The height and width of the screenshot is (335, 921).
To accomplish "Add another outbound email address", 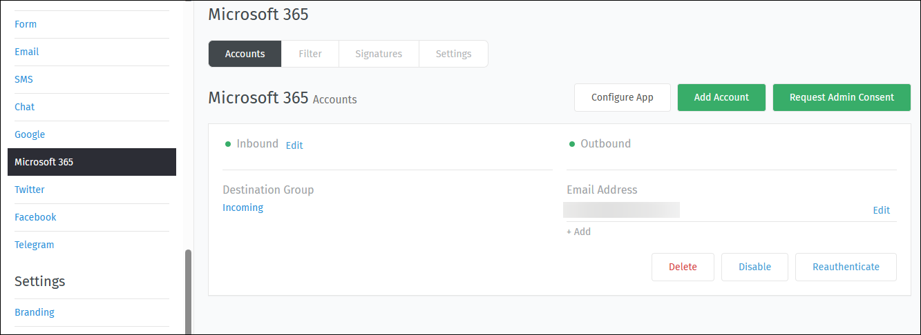I will coord(578,232).
